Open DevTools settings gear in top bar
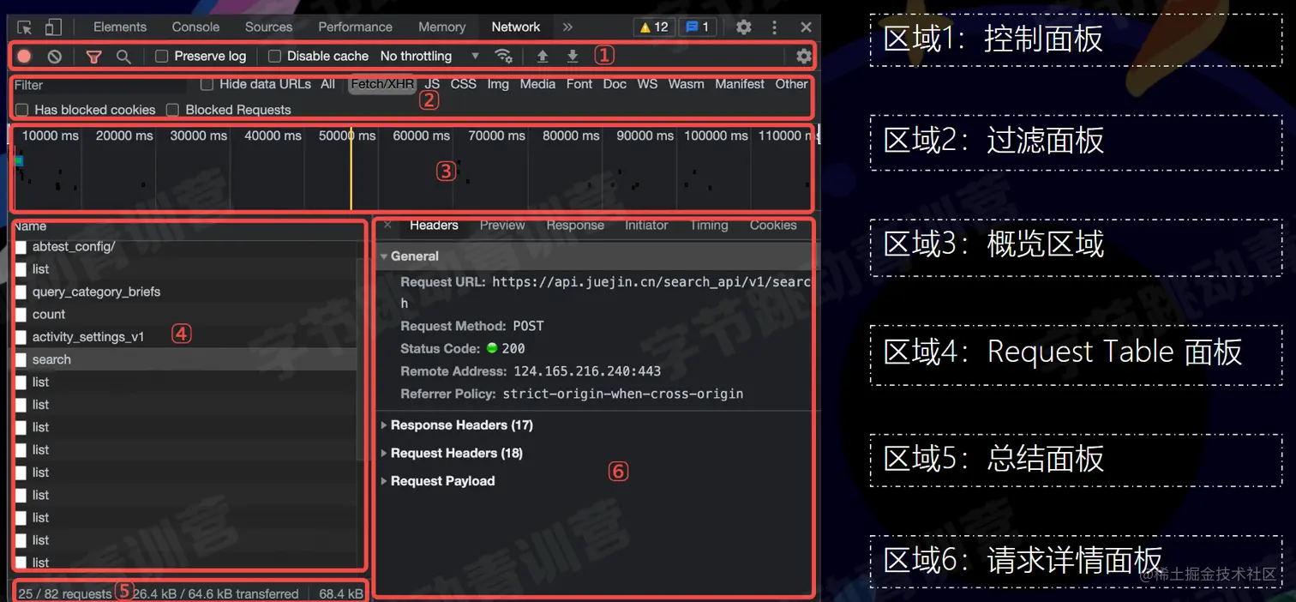The height and width of the screenshot is (602, 1296). pos(744,27)
